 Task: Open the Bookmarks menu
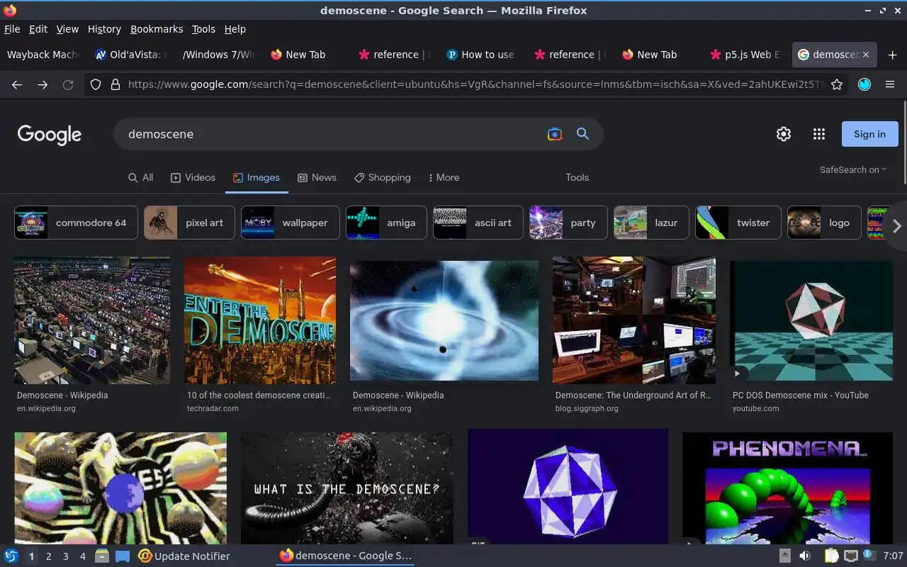pos(157,29)
